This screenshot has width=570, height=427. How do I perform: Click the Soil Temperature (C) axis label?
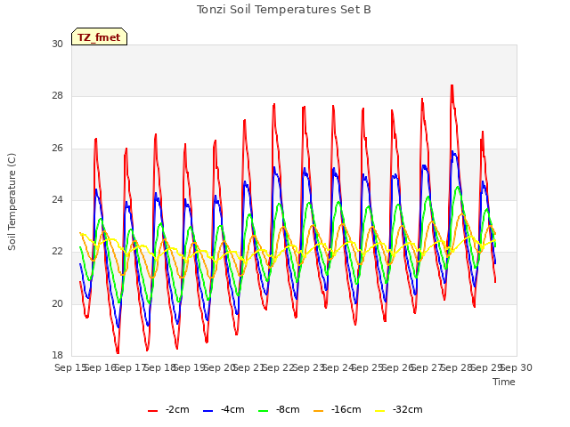(12, 202)
